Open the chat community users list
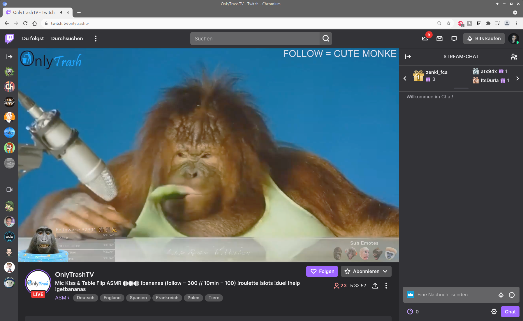523x321 pixels. [x=514, y=57]
